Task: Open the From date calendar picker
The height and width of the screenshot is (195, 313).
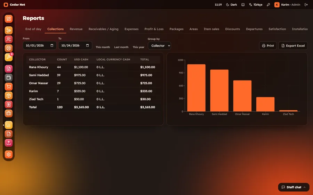Action: pos(52,45)
